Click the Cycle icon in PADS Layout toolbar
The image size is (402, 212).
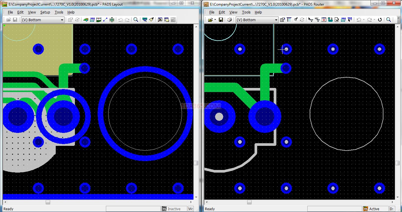(x=77, y=20)
